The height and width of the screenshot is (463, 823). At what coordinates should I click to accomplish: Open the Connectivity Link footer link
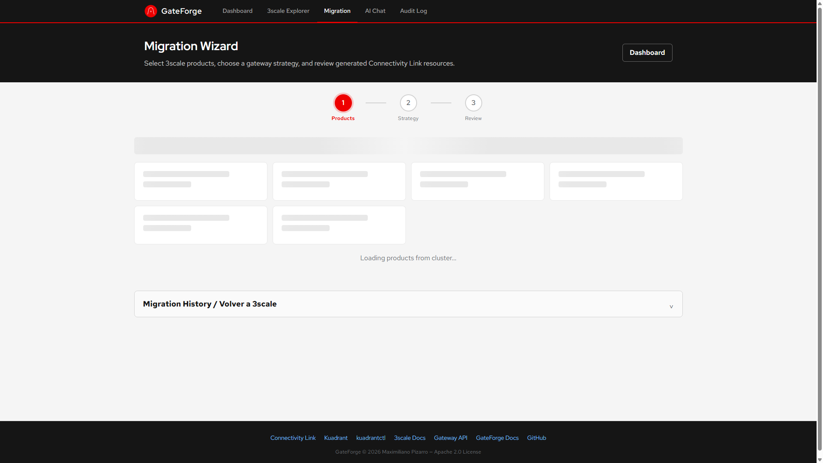[293, 438]
